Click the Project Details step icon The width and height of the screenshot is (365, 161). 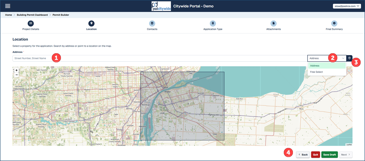30,23
